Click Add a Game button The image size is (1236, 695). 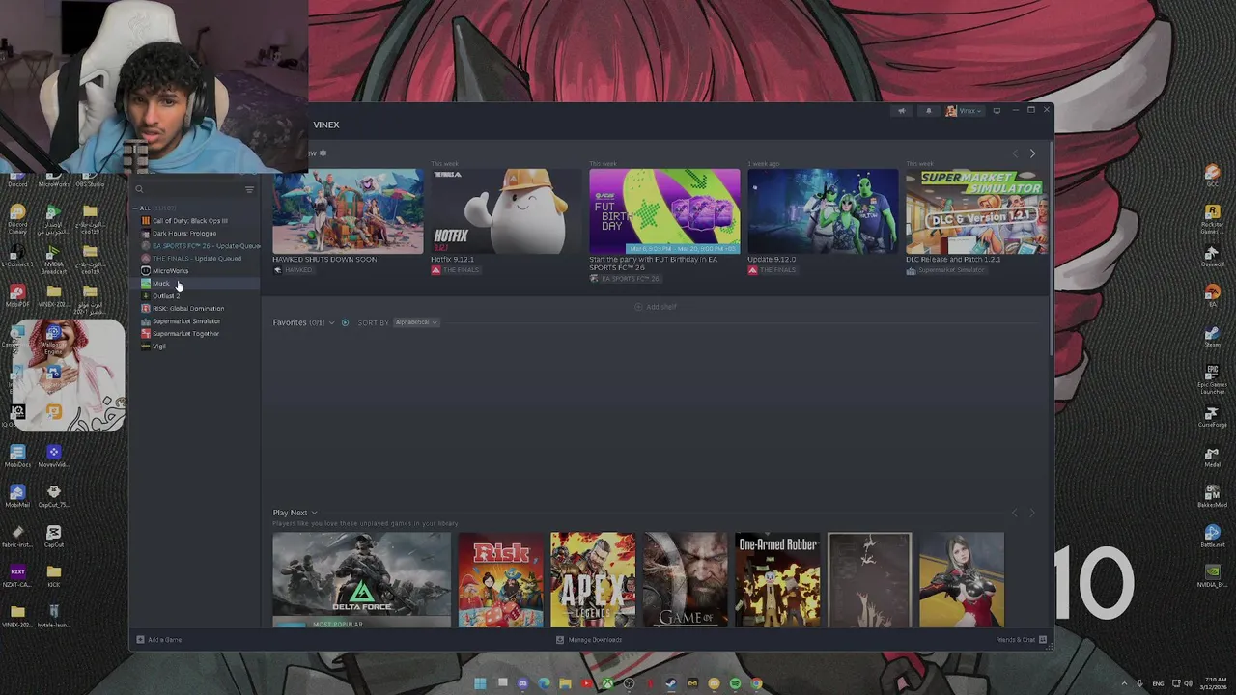pos(159,640)
